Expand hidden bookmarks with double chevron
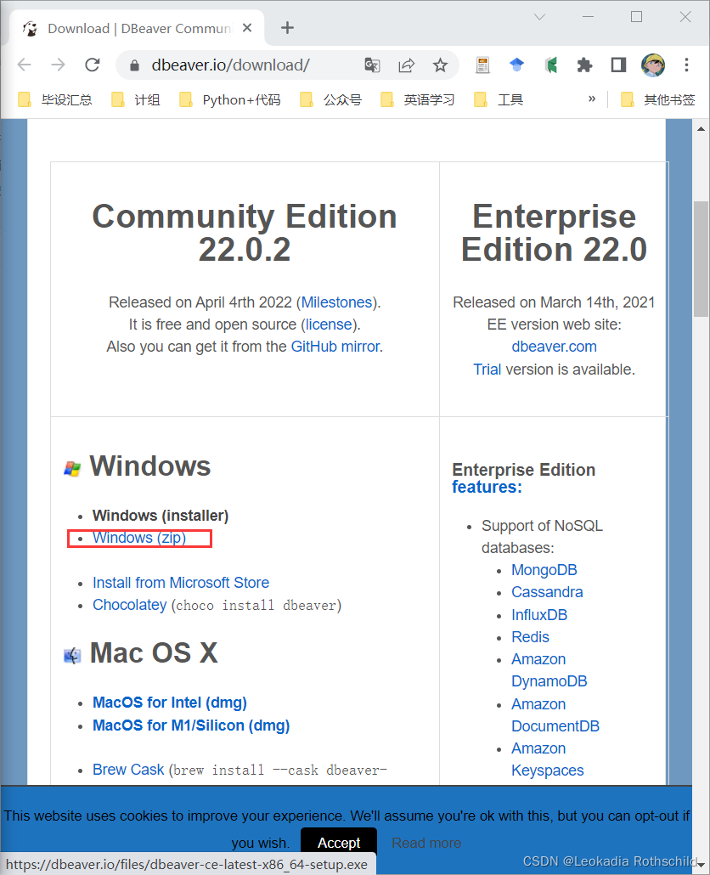Image resolution: width=710 pixels, height=875 pixels. pos(592,99)
